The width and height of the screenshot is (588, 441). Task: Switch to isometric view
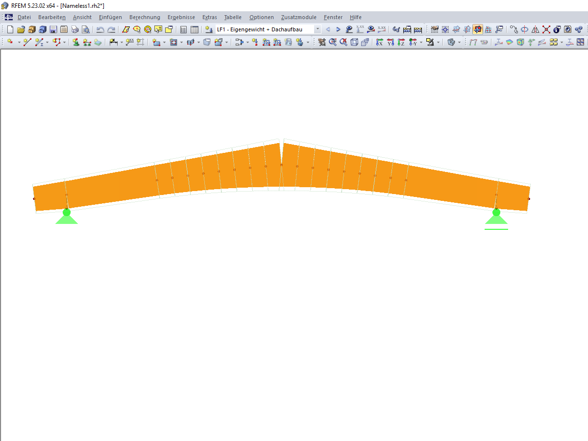[451, 43]
